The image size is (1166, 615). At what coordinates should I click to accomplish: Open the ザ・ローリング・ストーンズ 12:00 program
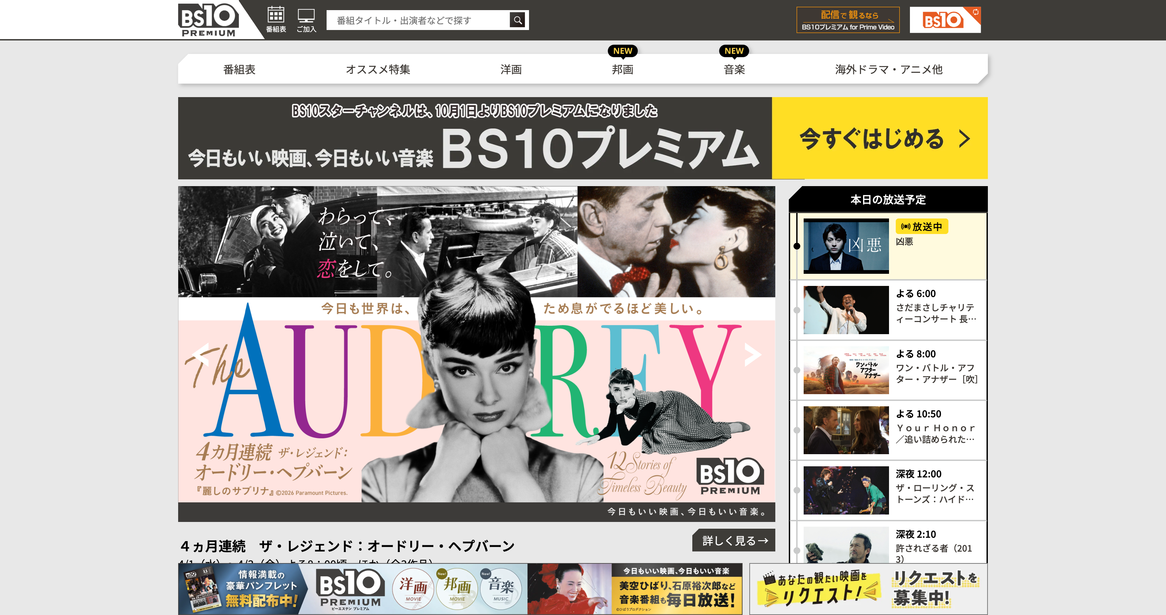(889, 490)
